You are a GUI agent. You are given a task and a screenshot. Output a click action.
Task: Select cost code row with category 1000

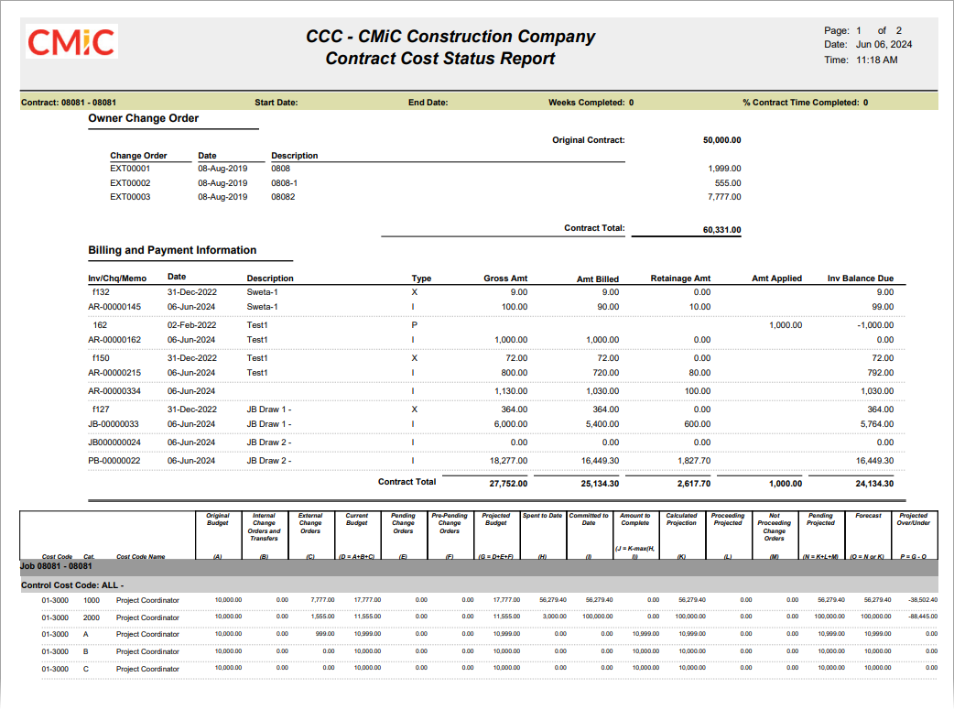(489, 600)
